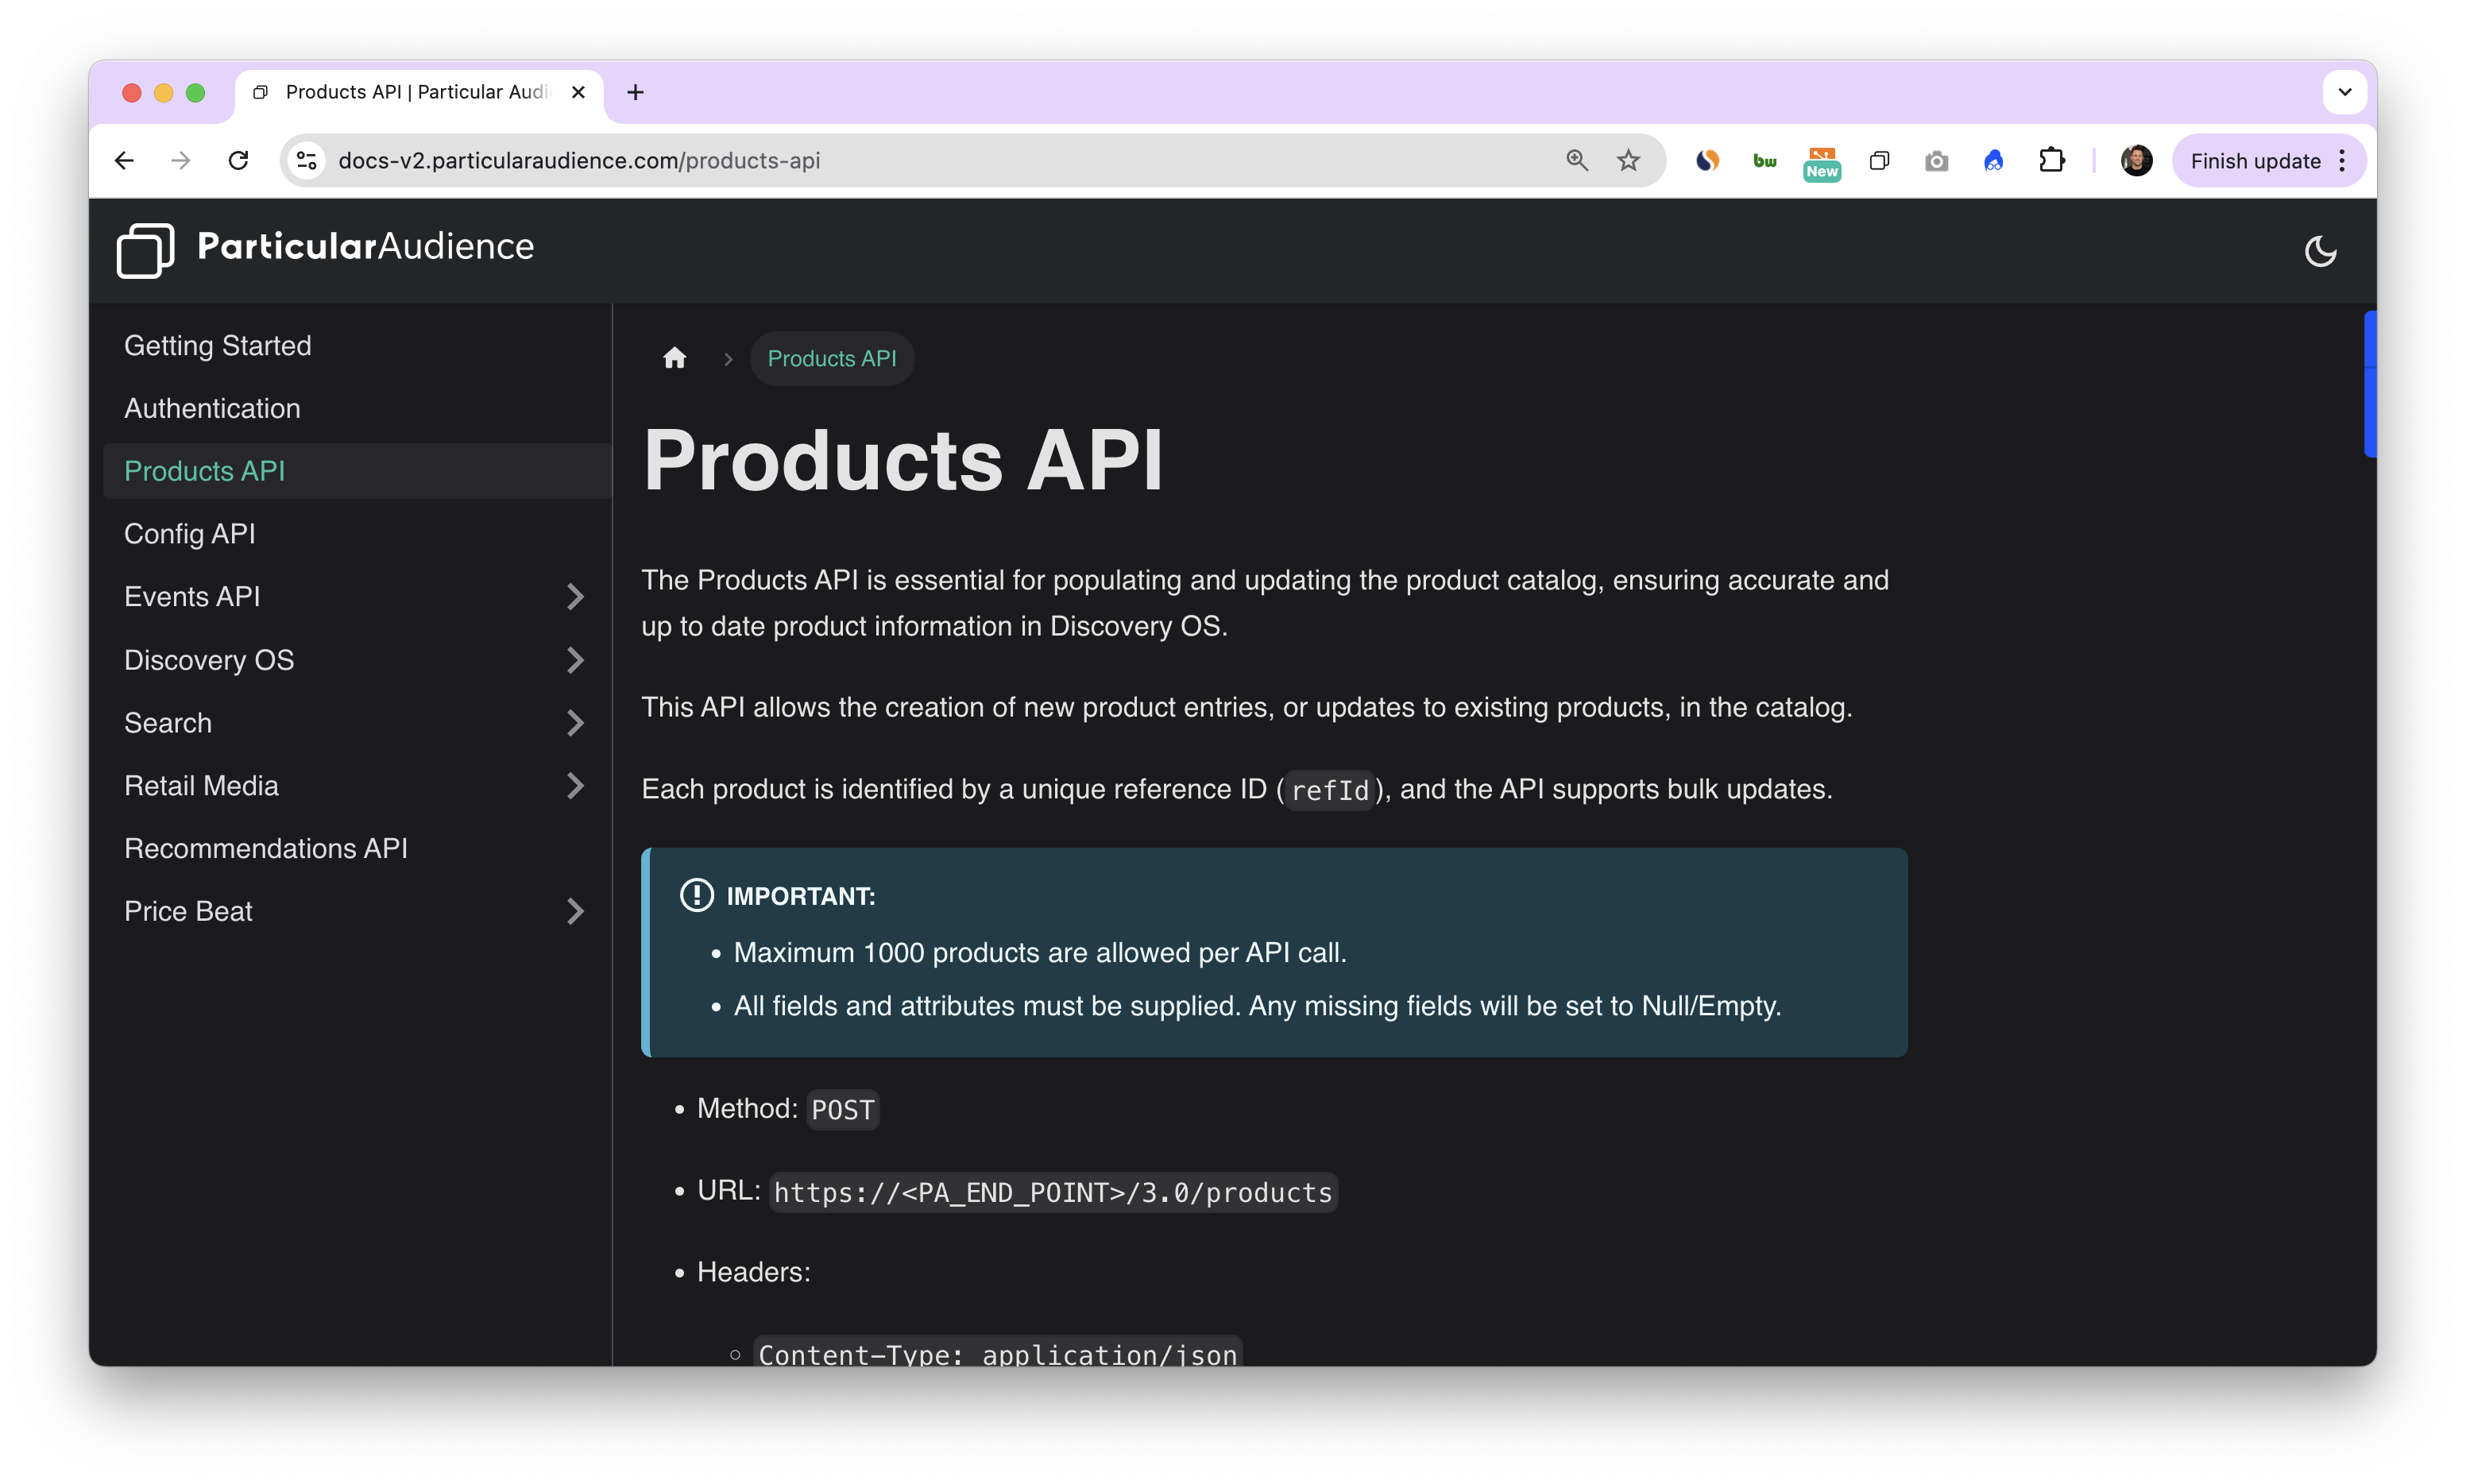Open the Config API sidebar item
This screenshot has height=1484, width=2466.
click(x=190, y=534)
